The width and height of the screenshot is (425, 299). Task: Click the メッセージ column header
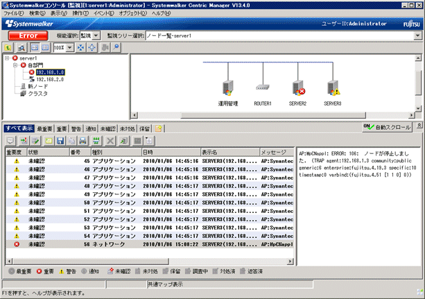pyautogui.click(x=277, y=152)
